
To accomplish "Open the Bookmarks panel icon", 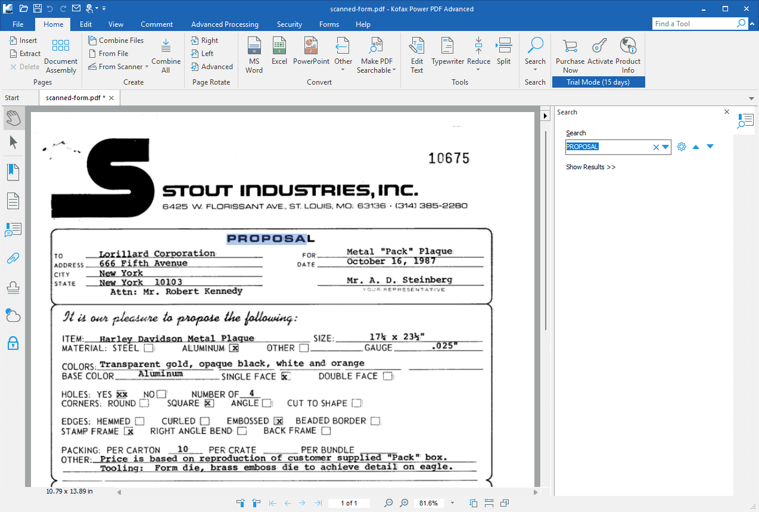I will (x=13, y=172).
